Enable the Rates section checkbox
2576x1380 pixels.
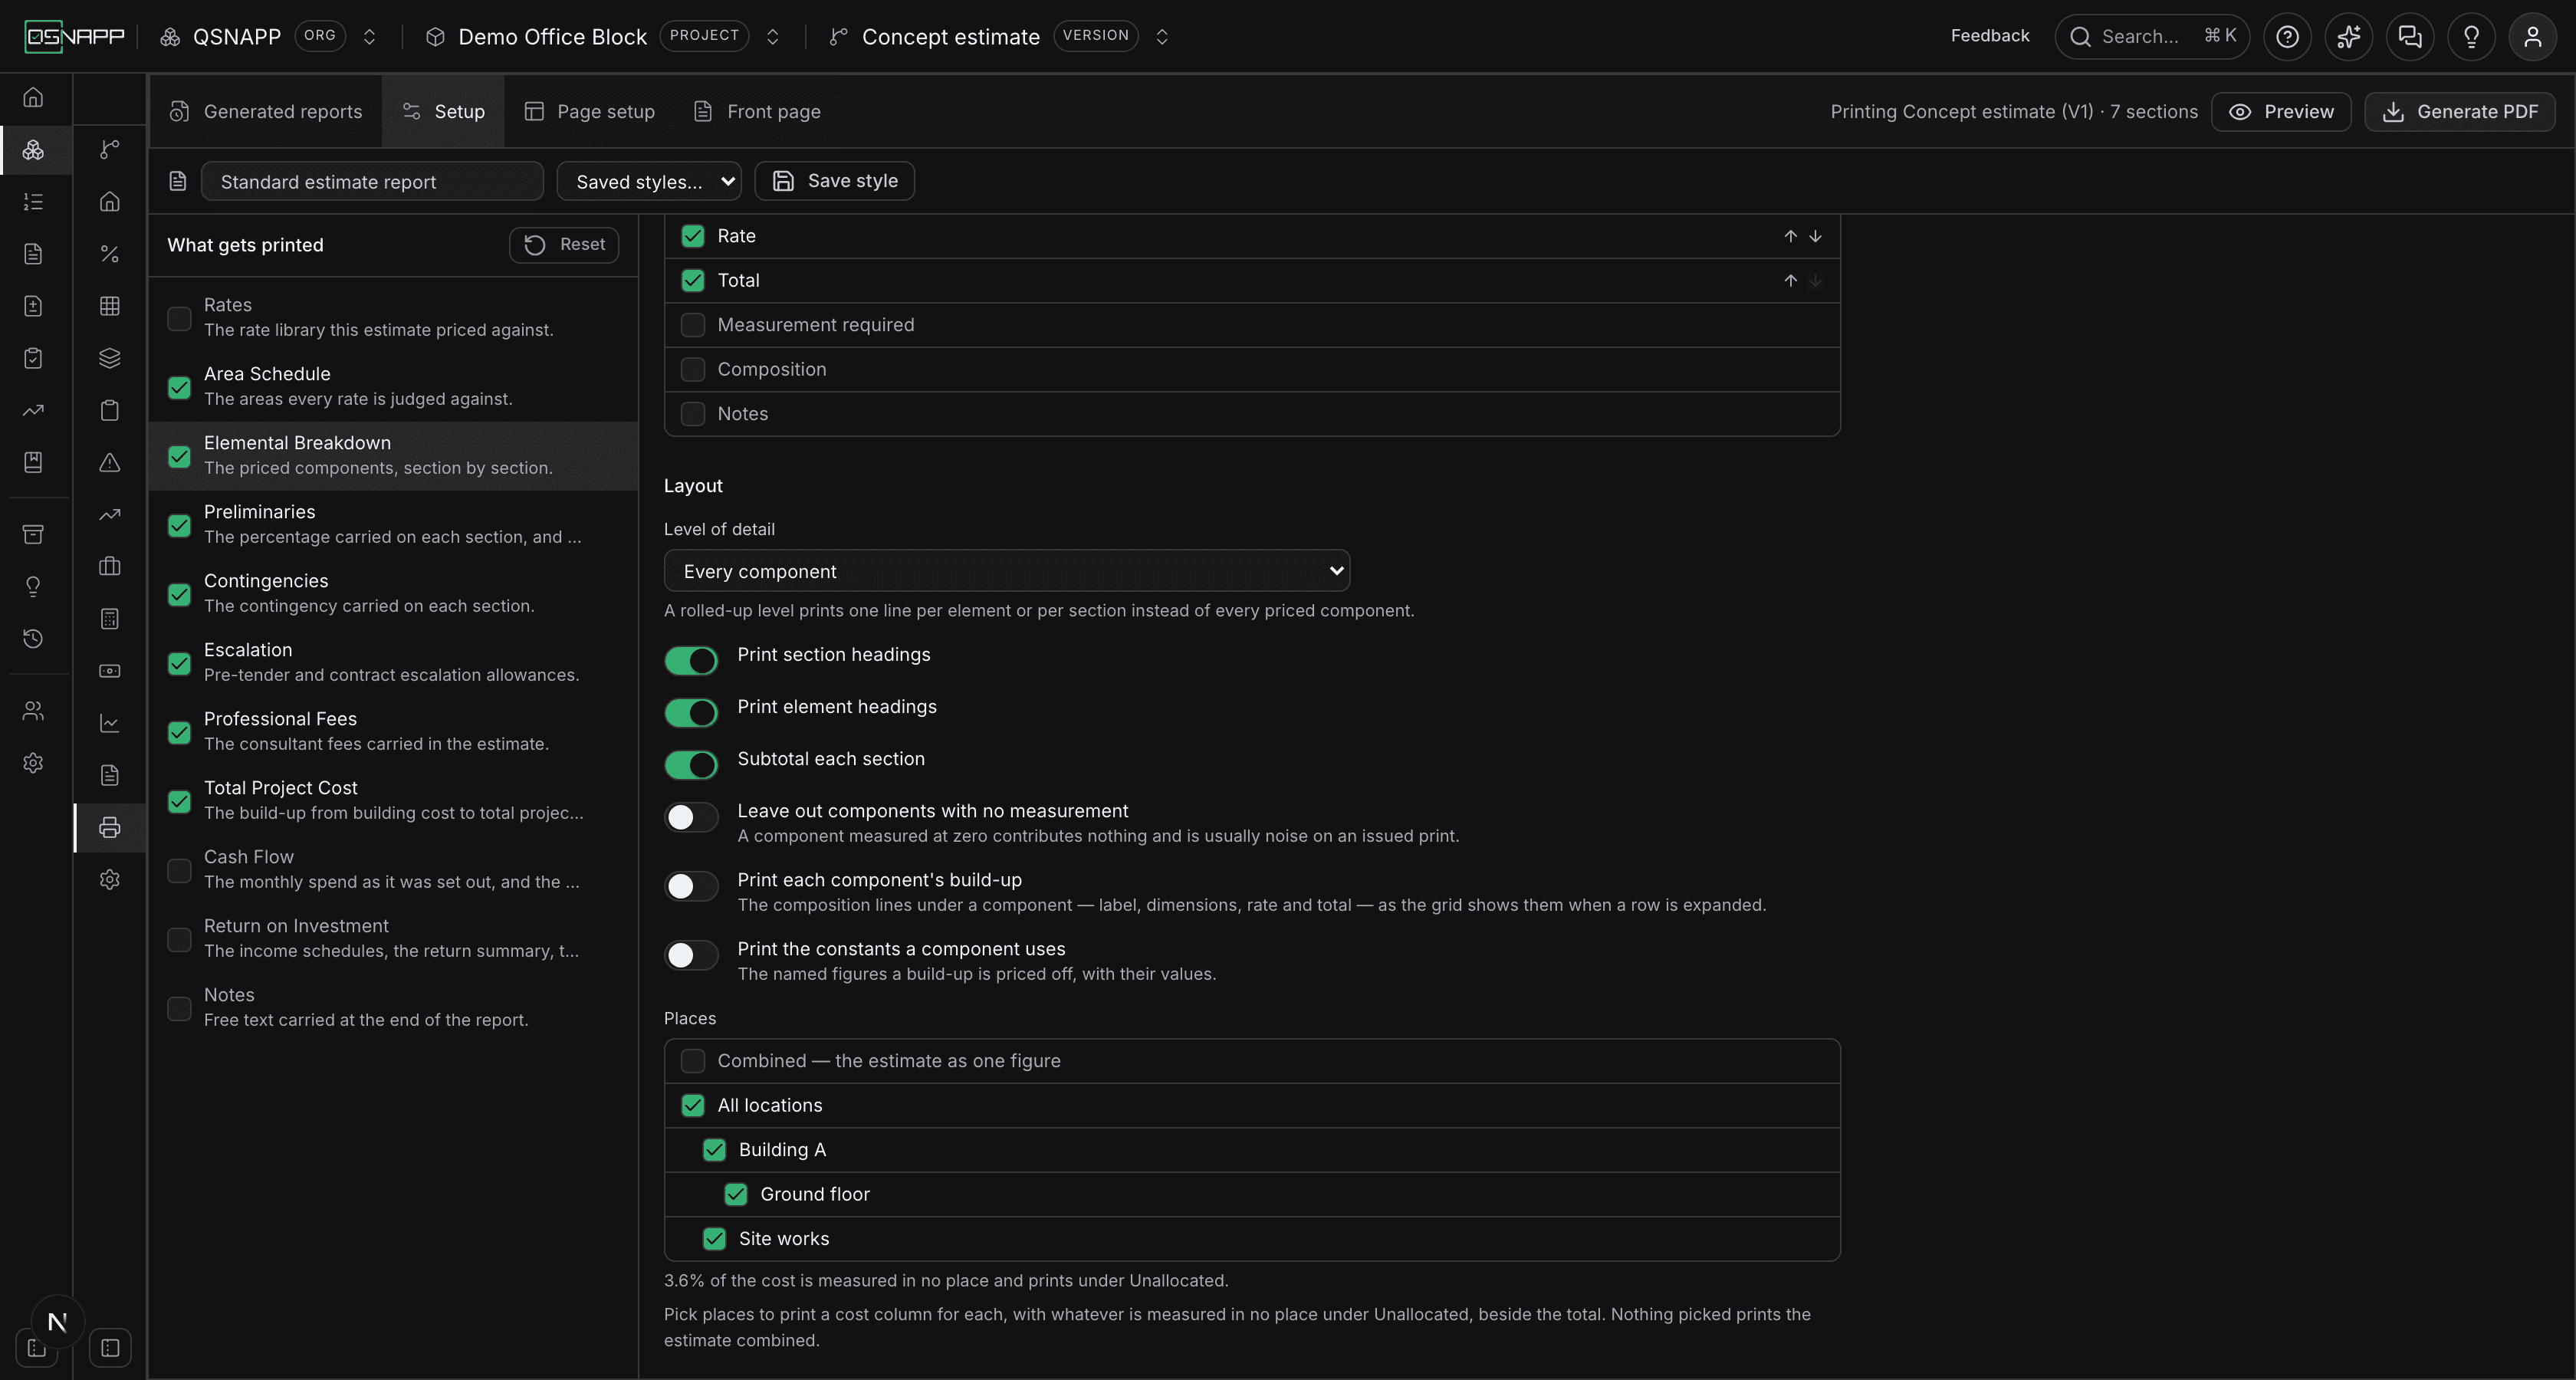point(179,318)
